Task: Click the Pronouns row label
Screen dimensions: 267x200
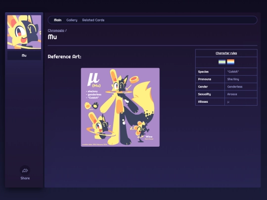Action: [205, 79]
